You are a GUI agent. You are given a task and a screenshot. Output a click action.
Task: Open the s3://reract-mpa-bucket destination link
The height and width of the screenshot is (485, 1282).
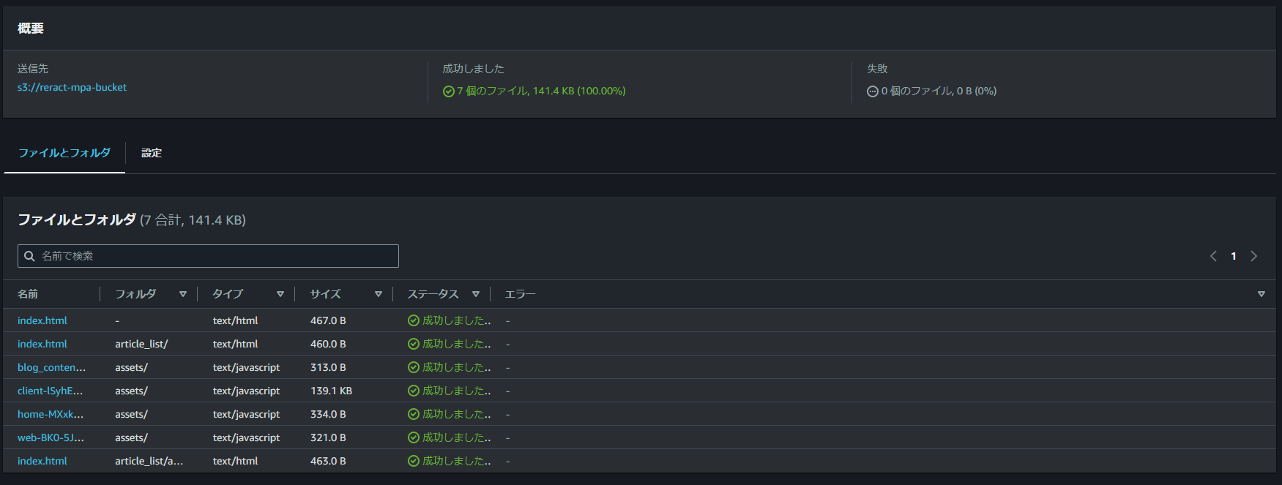click(x=72, y=86)
